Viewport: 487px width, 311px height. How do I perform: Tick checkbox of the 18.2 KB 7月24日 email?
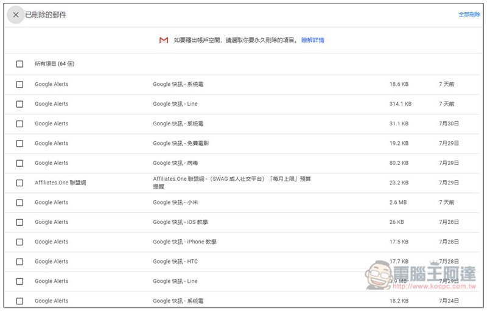tap(19, 301)
